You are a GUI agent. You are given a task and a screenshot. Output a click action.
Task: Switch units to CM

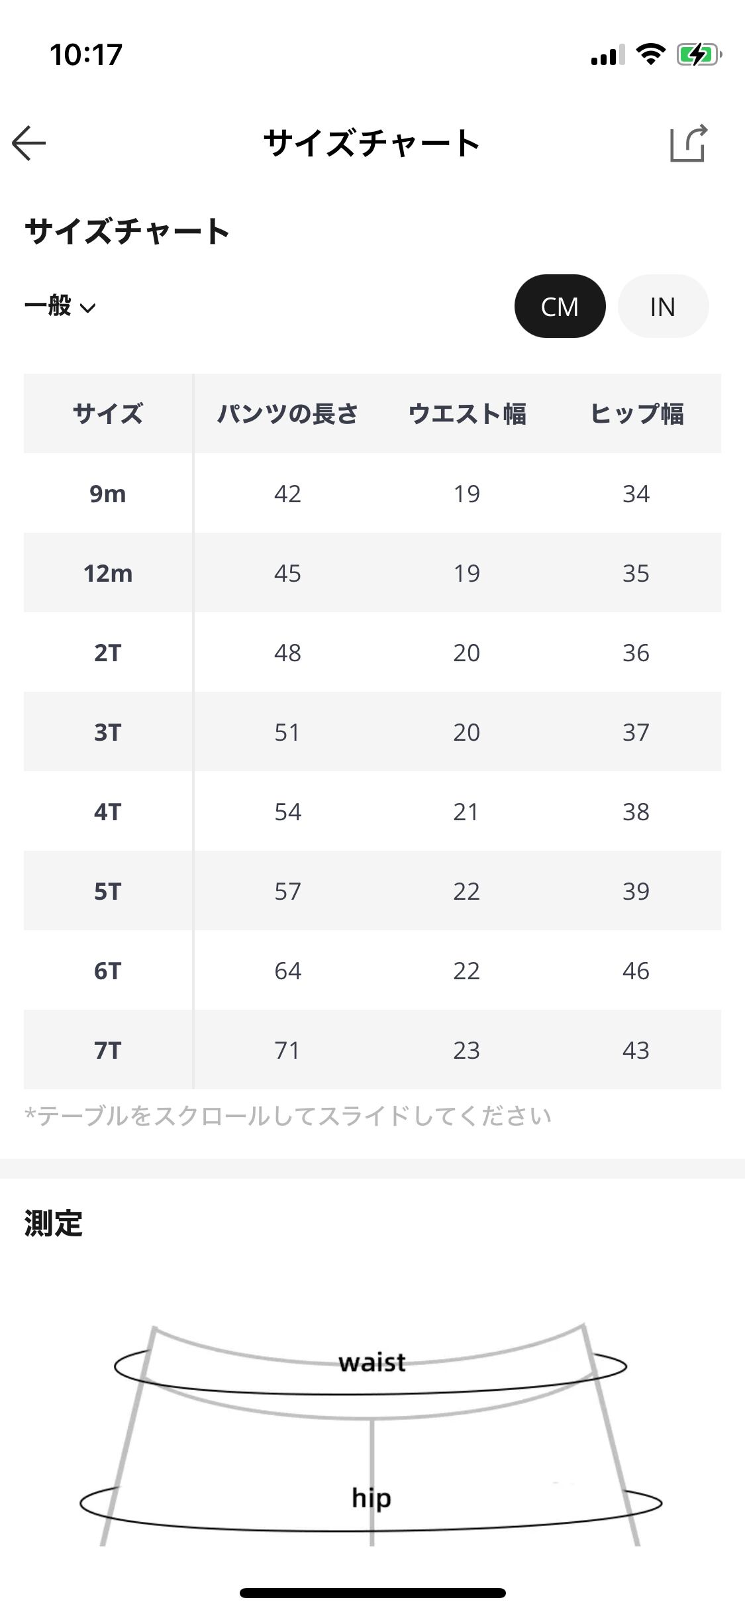pyautogui.click(x=560, y=306)
